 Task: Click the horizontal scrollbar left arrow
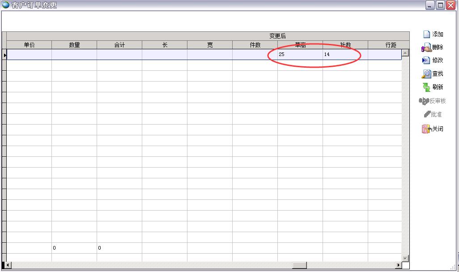tap(8, 265)
